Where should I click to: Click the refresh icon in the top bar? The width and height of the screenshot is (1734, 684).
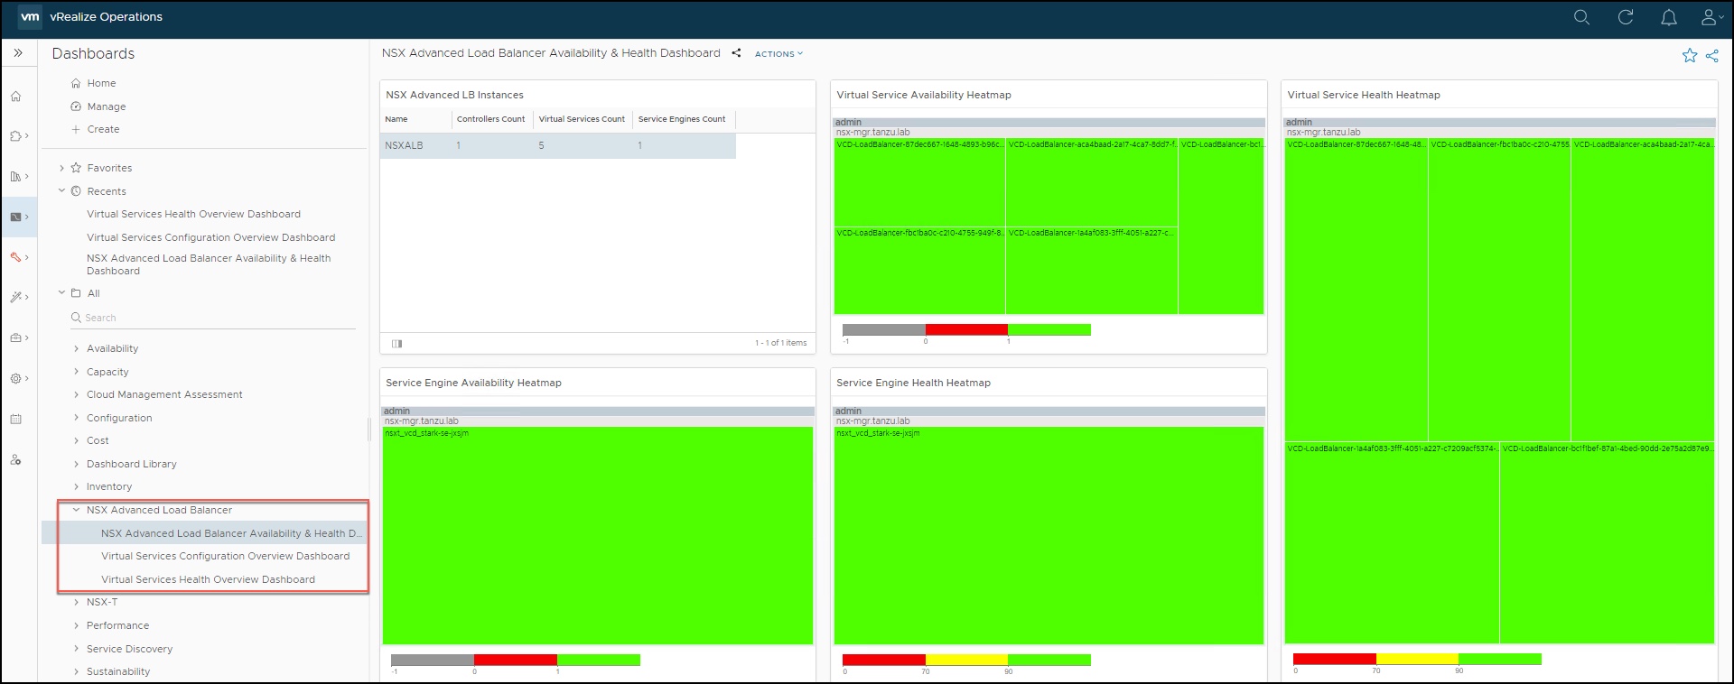pos(1626,17)
